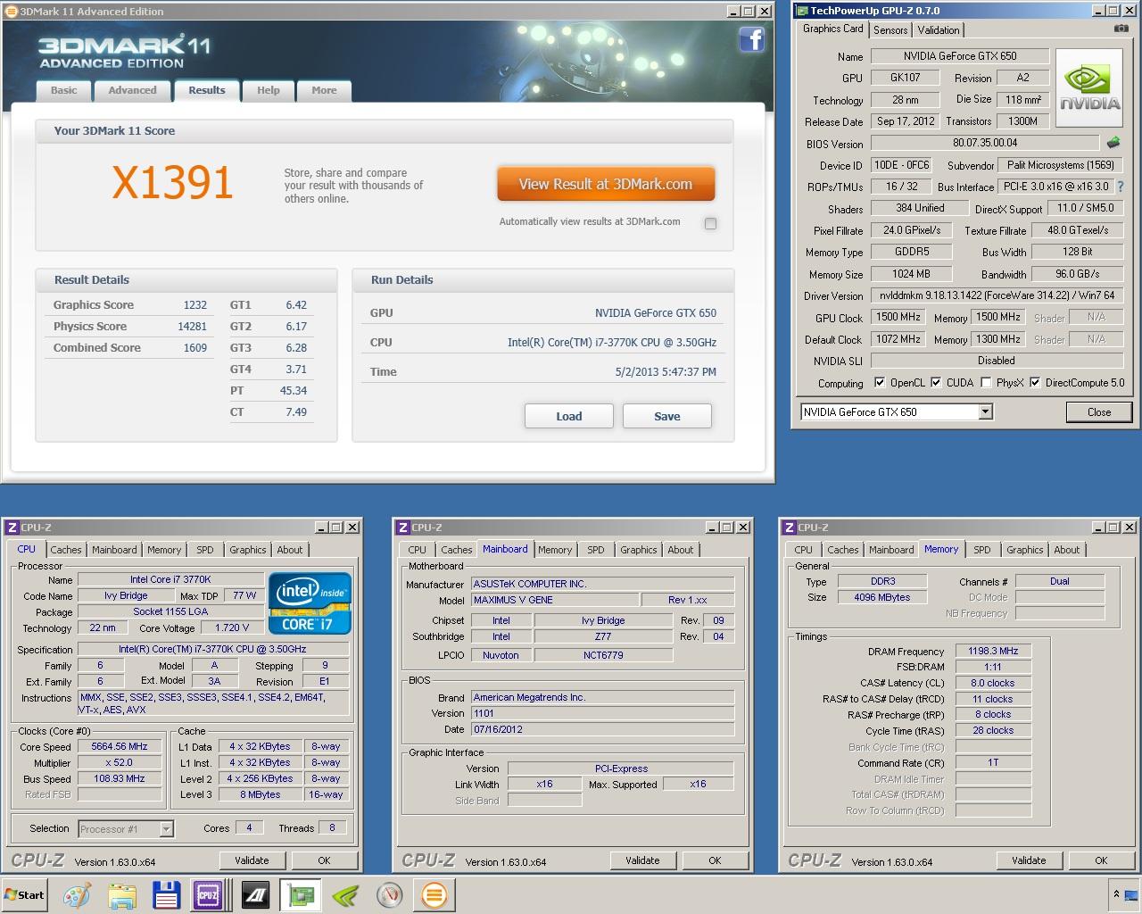Click the GPU Clock value 1500 MHz
The image size is (1142, 914).
pyautogui.click(x=898, y=317)
